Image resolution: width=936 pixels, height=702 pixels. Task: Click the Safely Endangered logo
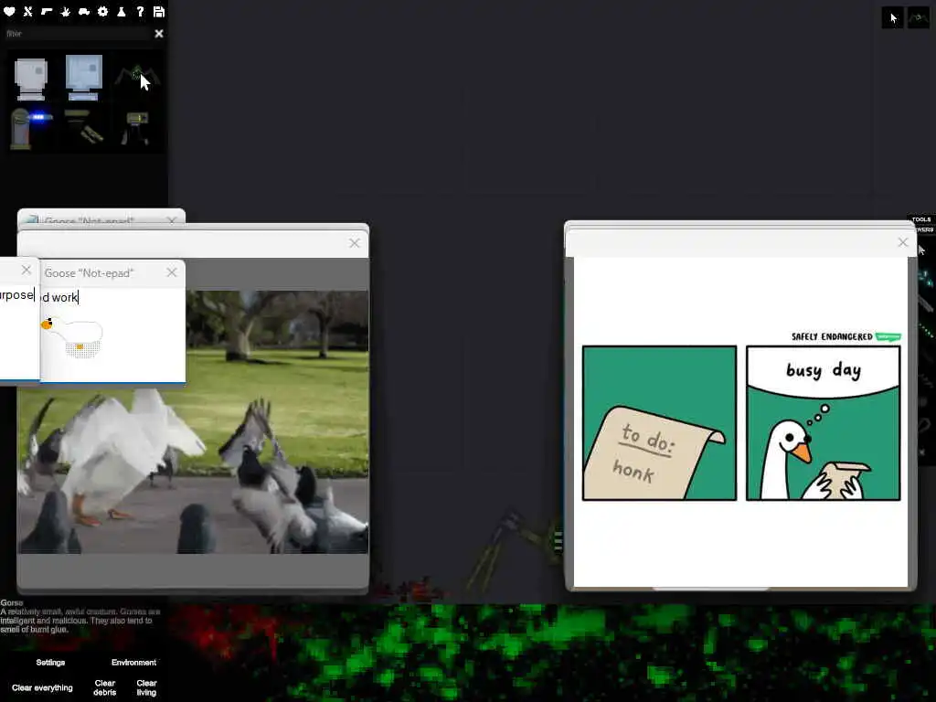point(846,336)
